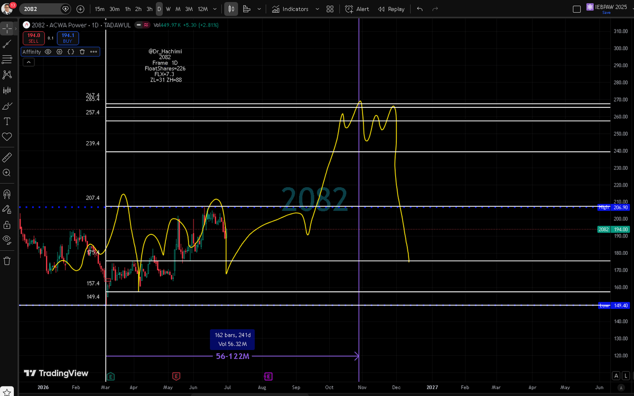
Task: Select the crosshair cursor tool
Action: (x=7, y=29)
